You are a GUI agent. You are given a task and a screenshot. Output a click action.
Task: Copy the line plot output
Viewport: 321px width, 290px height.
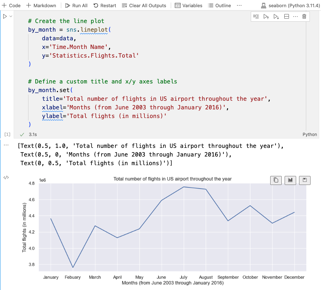(276, 180)
